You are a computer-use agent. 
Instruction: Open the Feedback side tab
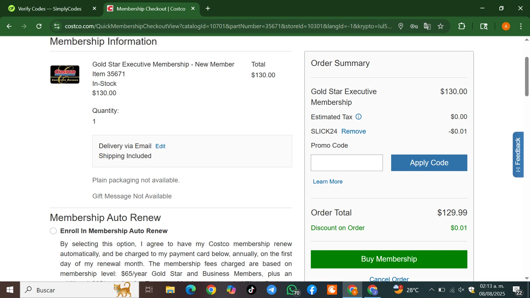click(x=518, y=155)
